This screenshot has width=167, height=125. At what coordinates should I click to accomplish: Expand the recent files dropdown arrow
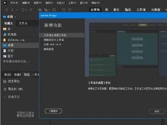click(x=26, y=10)
